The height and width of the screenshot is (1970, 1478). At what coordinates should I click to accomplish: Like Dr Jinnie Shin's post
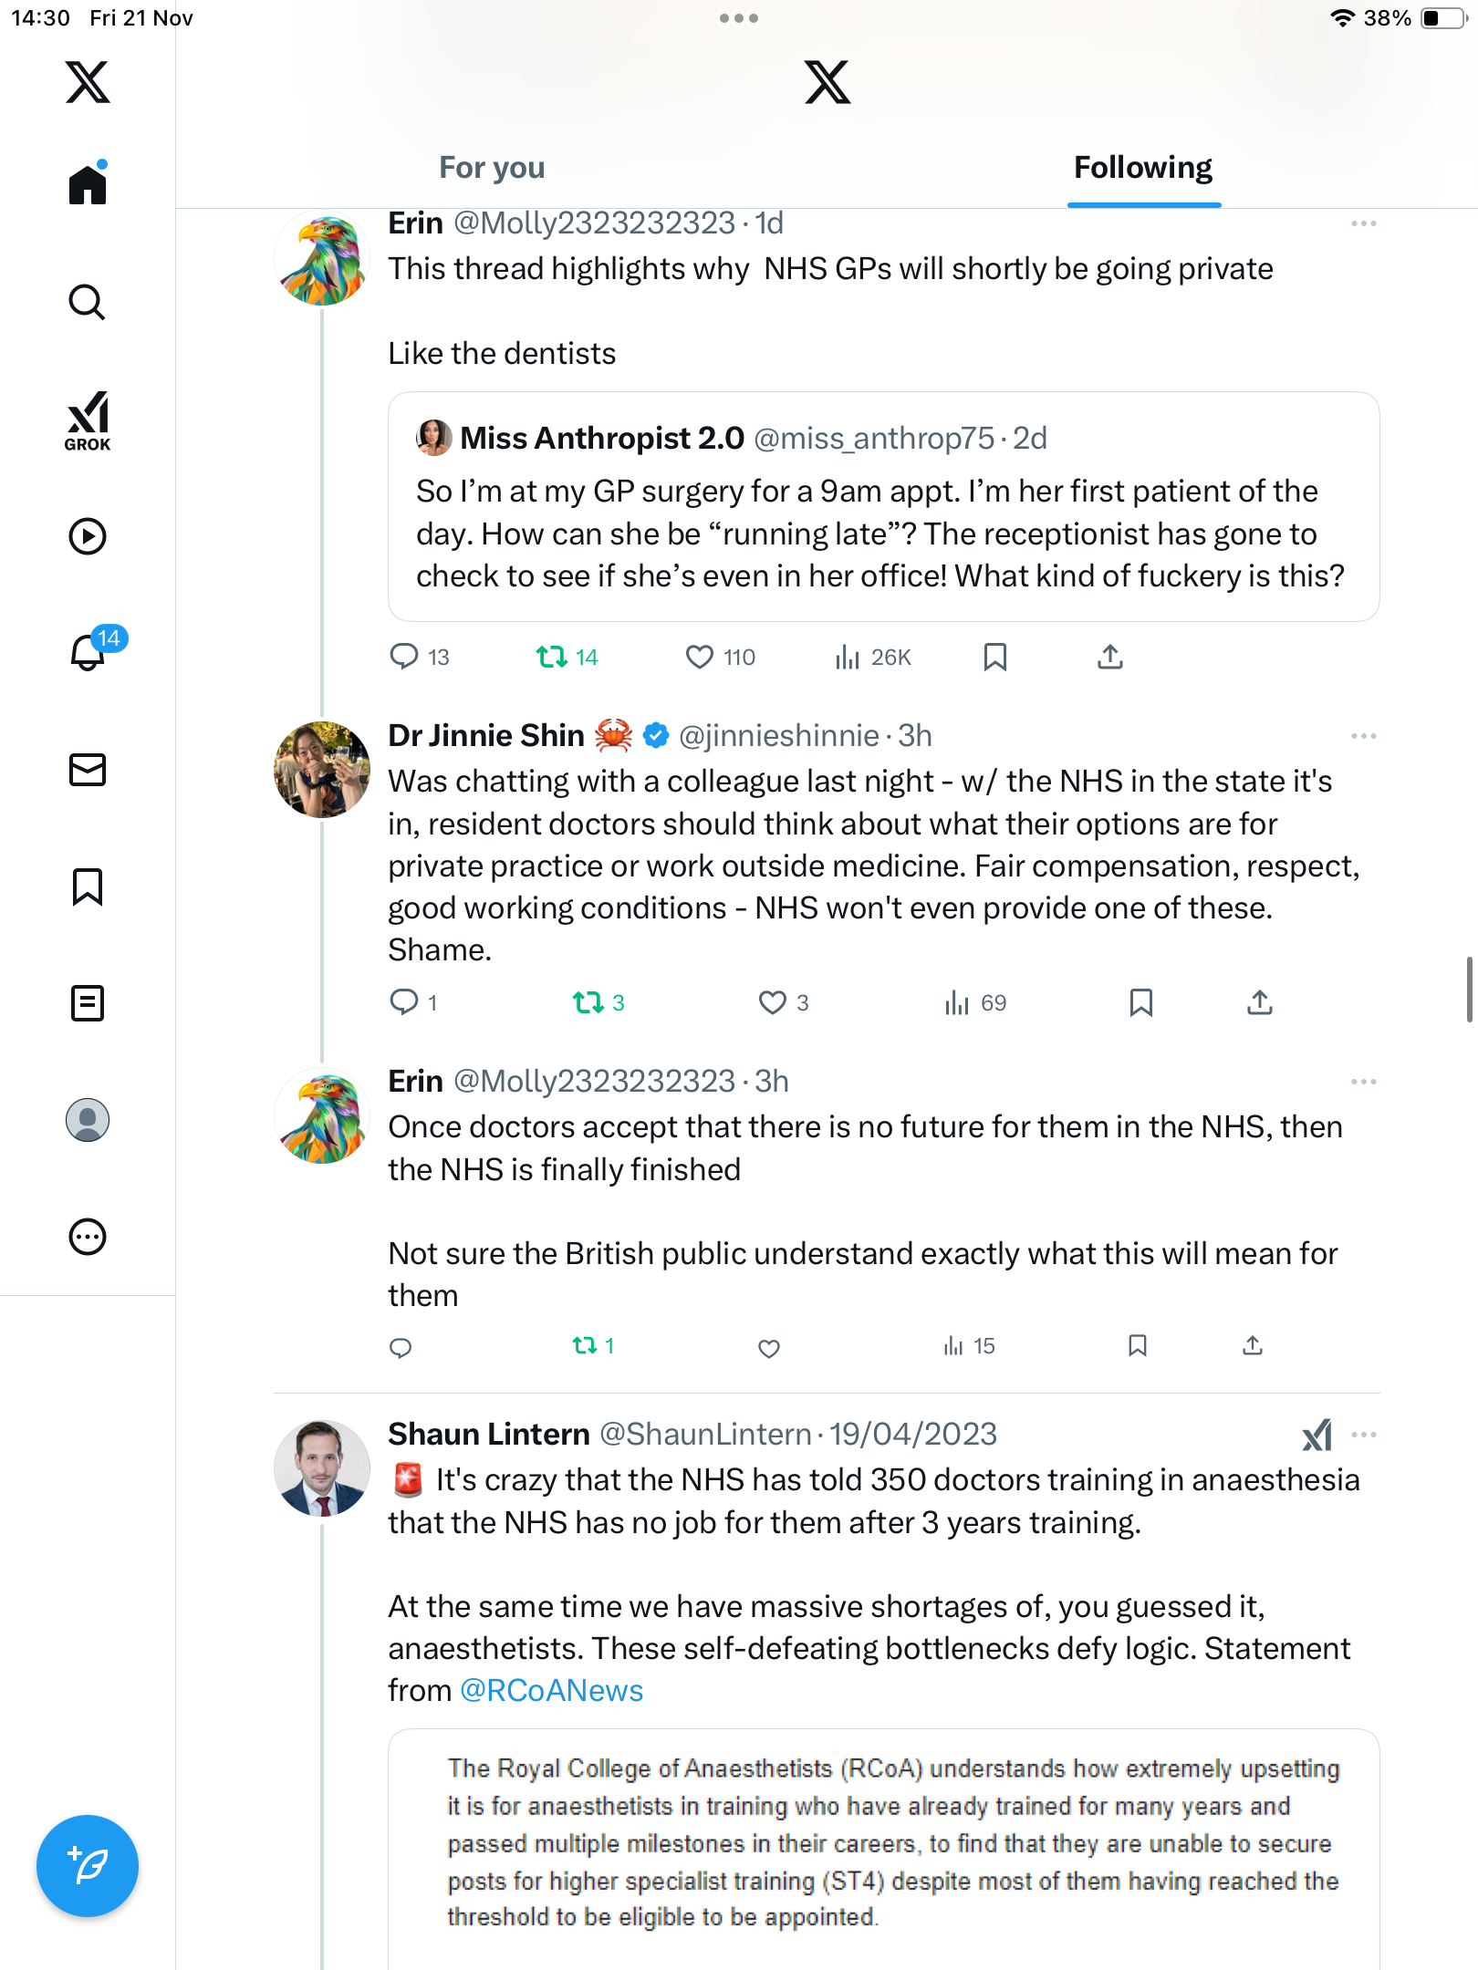(x=773, y=1002)
